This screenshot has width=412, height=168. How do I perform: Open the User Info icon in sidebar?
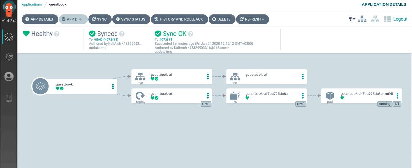[x=9, y=76]
